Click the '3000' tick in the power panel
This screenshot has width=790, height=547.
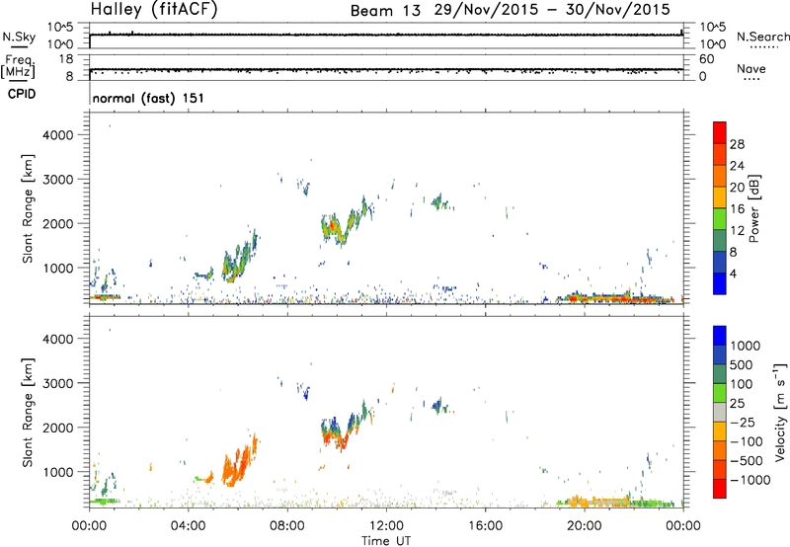pyautogui.click(x=58, y=180)
